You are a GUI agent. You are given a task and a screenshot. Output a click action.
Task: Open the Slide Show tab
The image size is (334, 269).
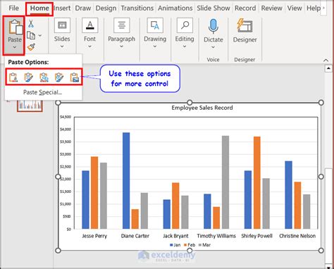[x=214, y=8]
